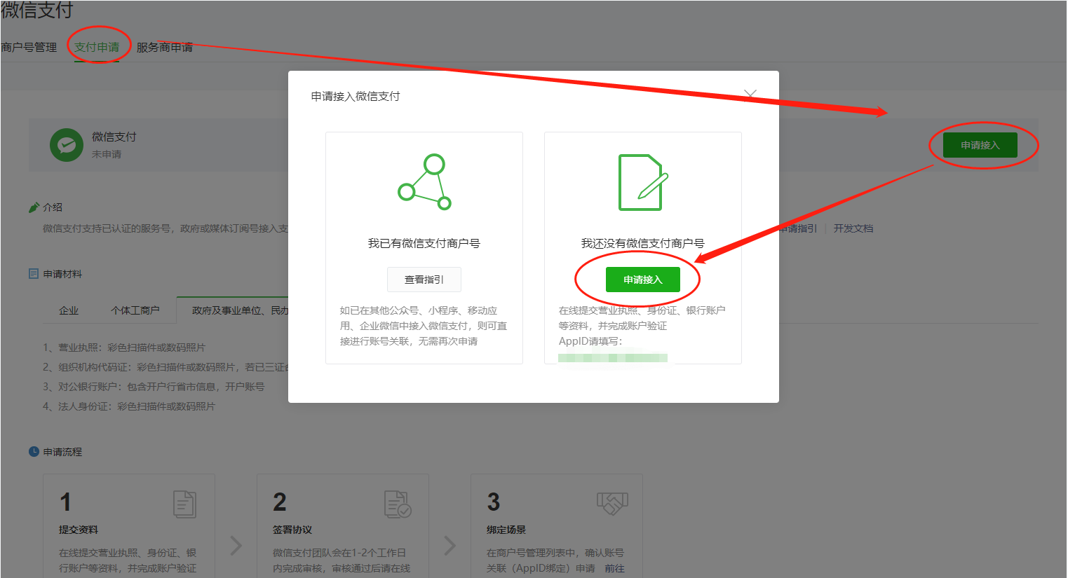Screen dimensions: 1068x578
Task: Click the "我还没有微信支付商户号" card title
Action: coord(643,243)
